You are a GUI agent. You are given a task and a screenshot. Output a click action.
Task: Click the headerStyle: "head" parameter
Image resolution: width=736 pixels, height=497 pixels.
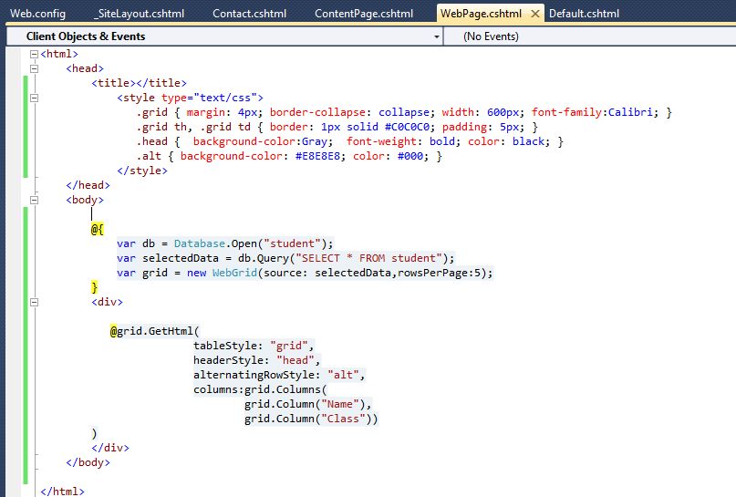point(257,360)
